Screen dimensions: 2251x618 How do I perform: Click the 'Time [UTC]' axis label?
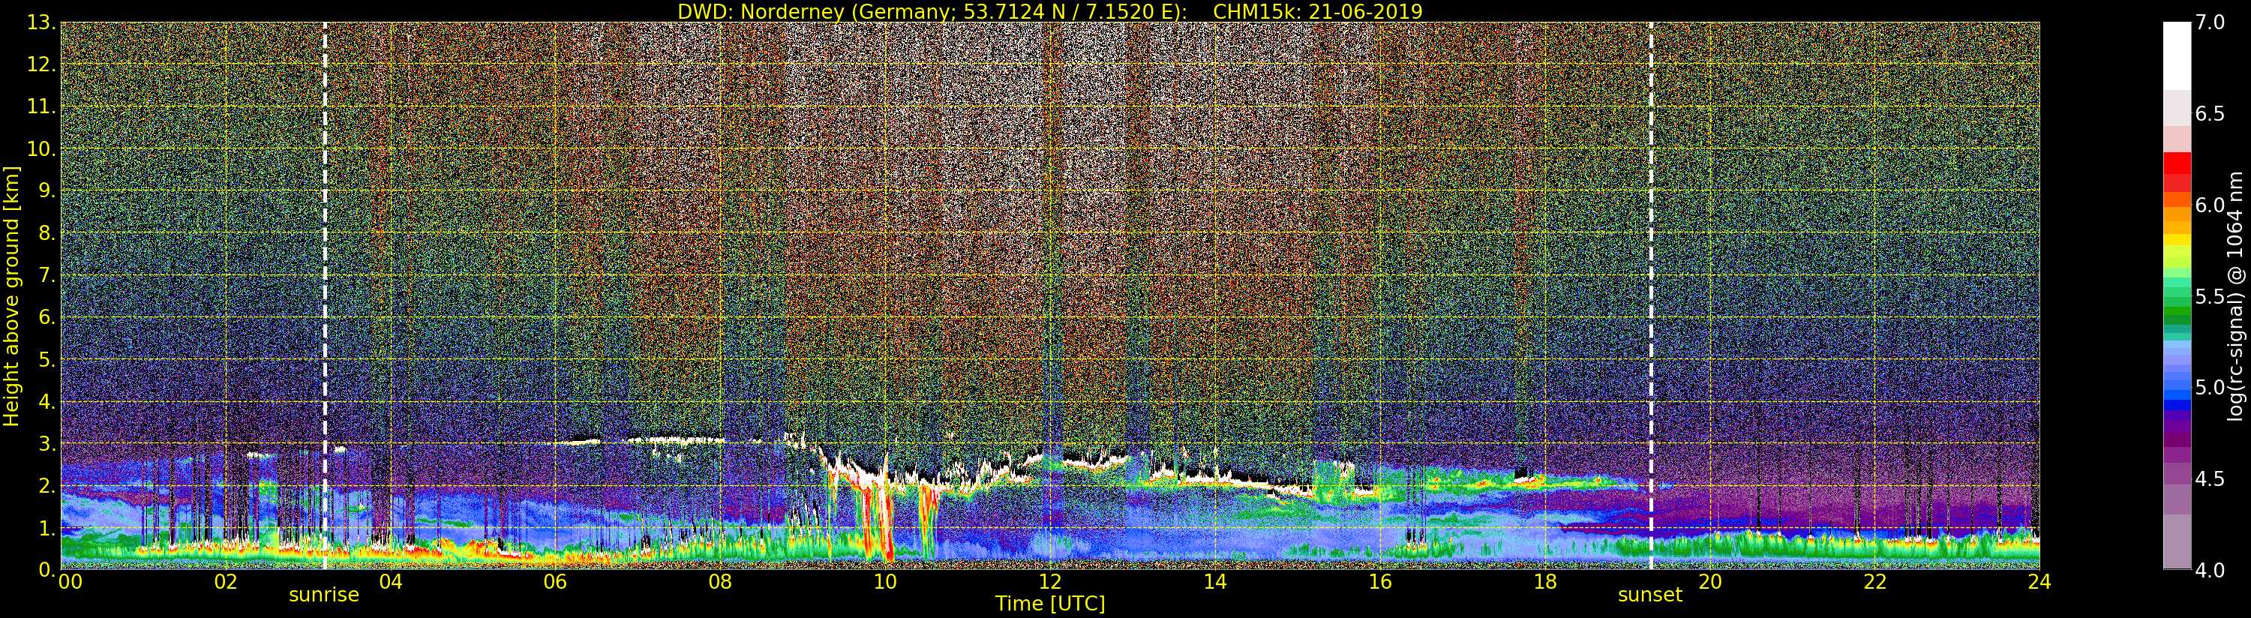[1049, 604]
